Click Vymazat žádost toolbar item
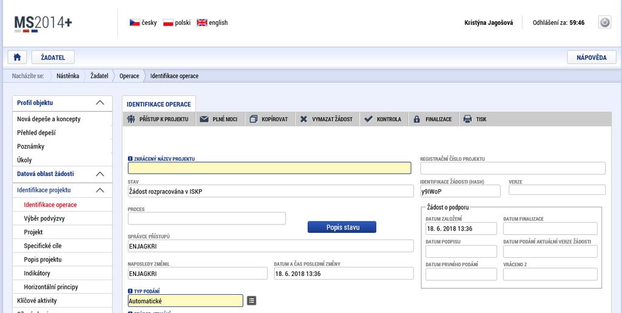This screenshot has height=313, width=622. pos(327,119)
